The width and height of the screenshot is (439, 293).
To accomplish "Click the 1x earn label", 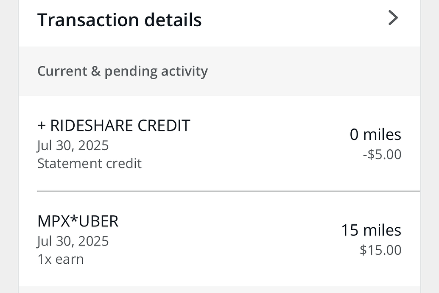I will 60,259.
